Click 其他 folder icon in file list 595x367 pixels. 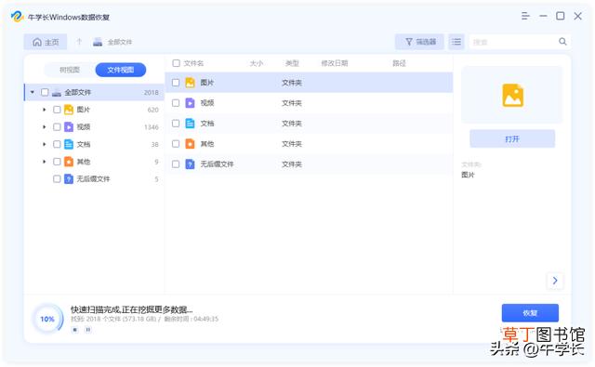point(190,144)
